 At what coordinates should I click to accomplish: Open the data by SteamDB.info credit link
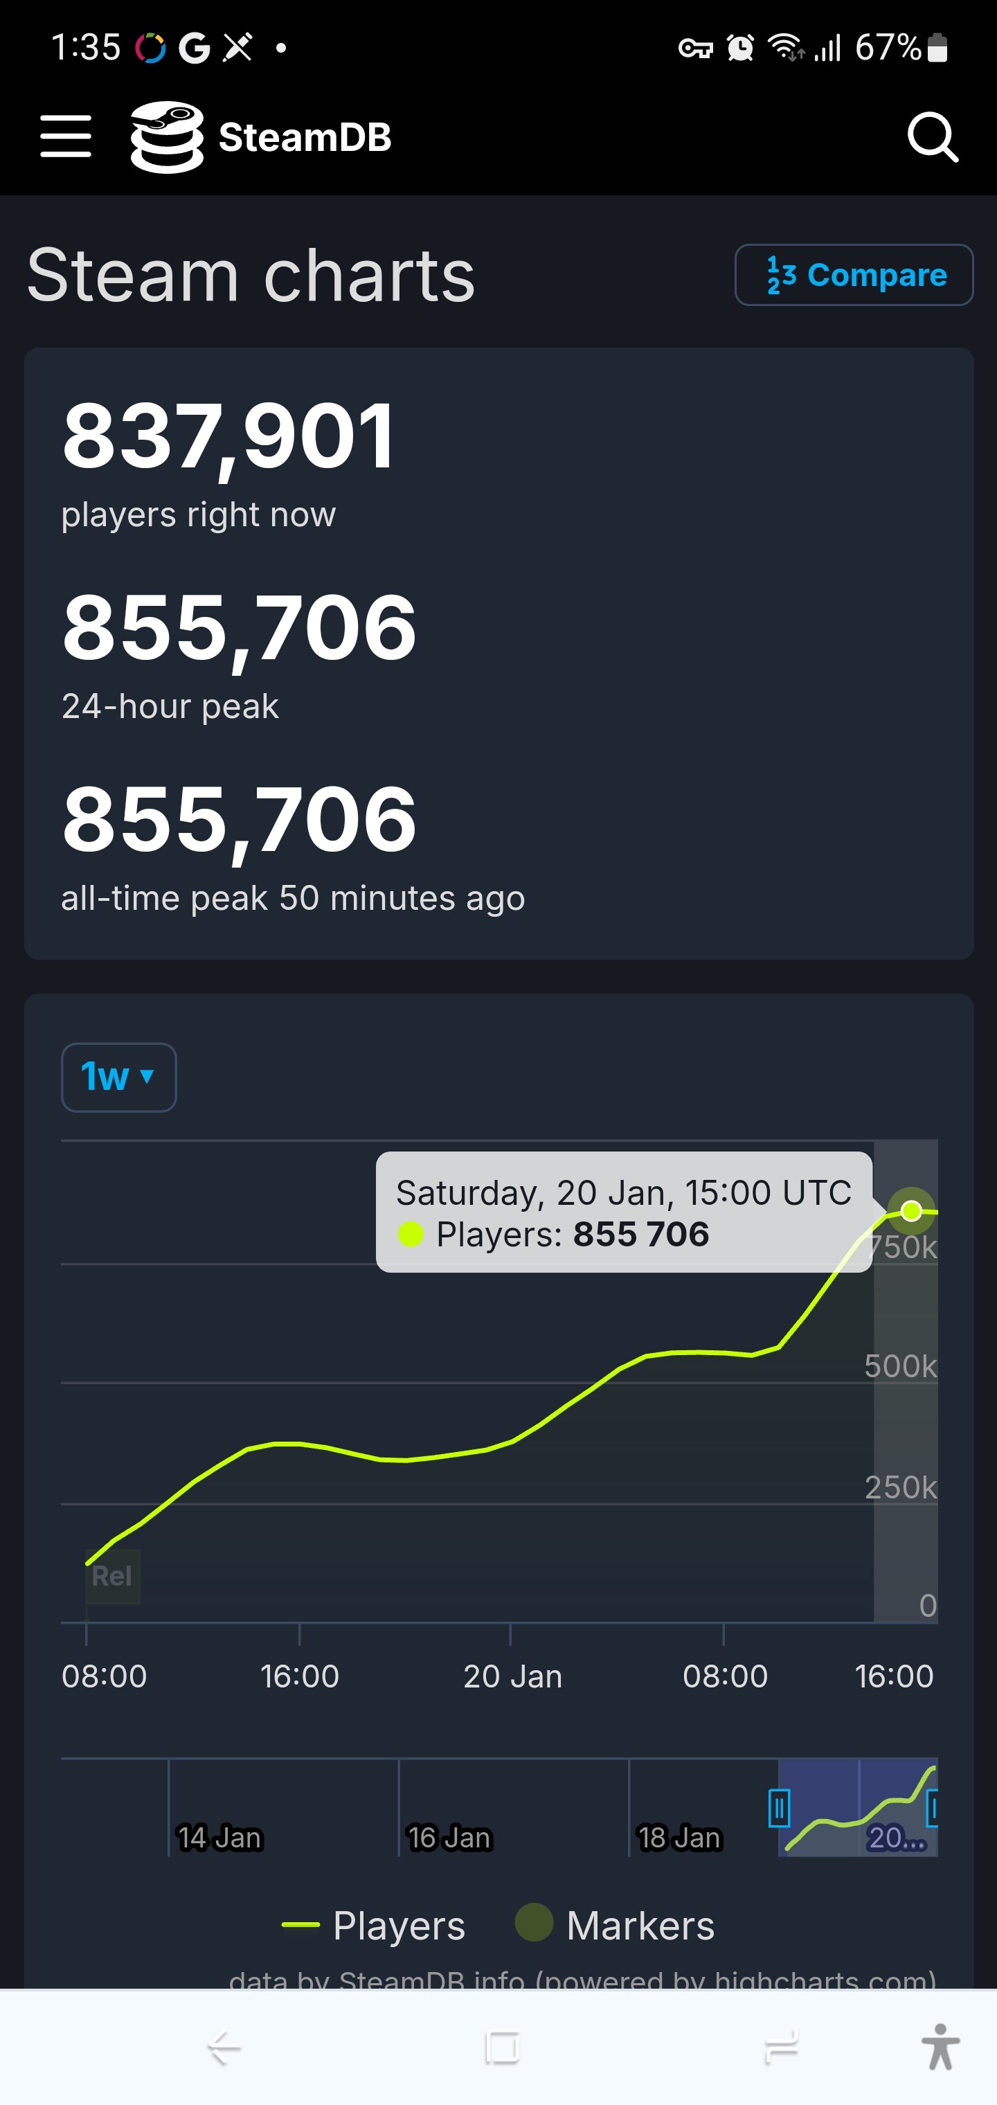(582, 1979)
